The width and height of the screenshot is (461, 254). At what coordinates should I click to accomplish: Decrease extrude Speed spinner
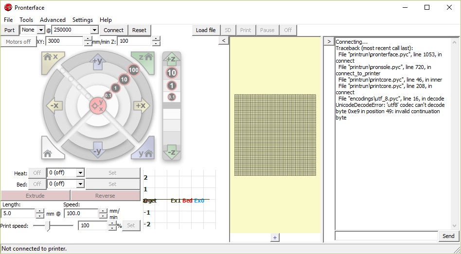[103, 216]
